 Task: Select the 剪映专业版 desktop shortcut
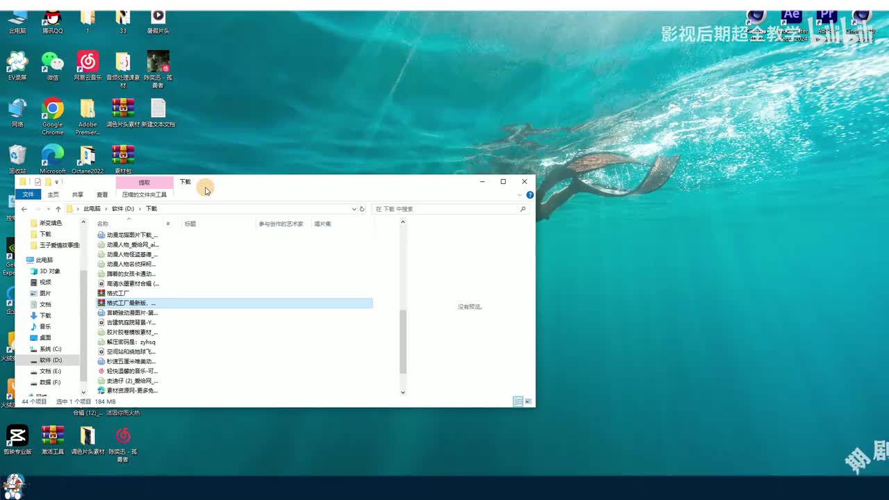(17, 440)
